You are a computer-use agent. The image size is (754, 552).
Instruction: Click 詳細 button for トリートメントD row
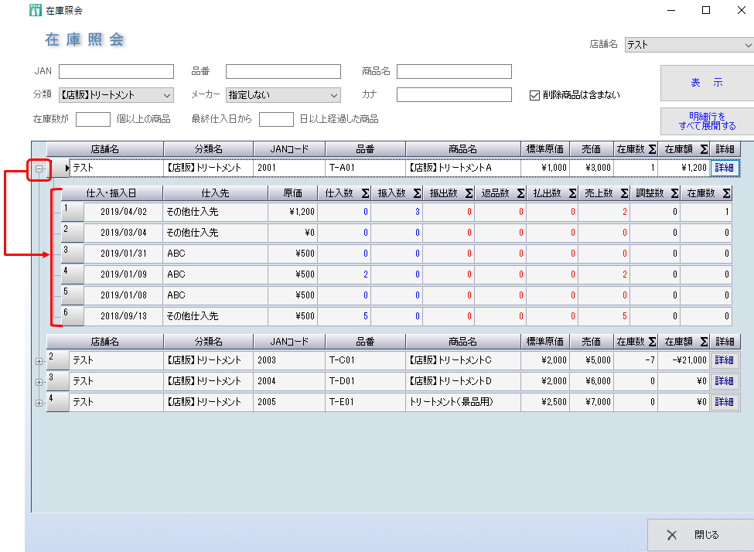coord(725,381)
